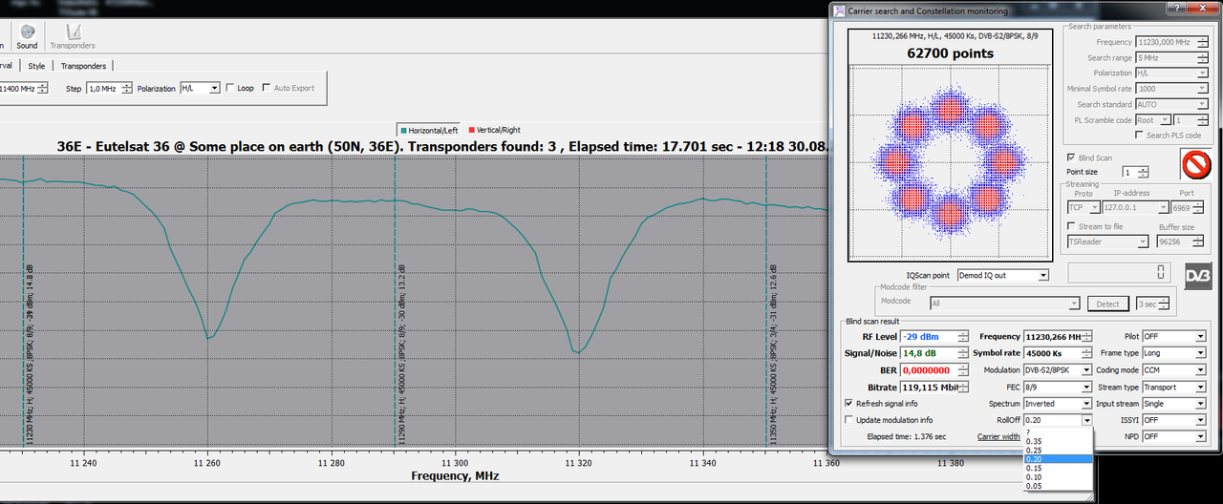Open the Pilot dropdown
Screen dimensions: 1223x504
coord(1174,337)
